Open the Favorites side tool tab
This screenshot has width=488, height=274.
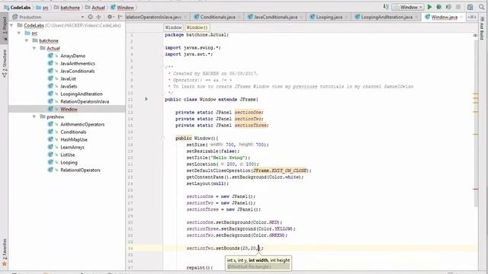tap(4, 252)
